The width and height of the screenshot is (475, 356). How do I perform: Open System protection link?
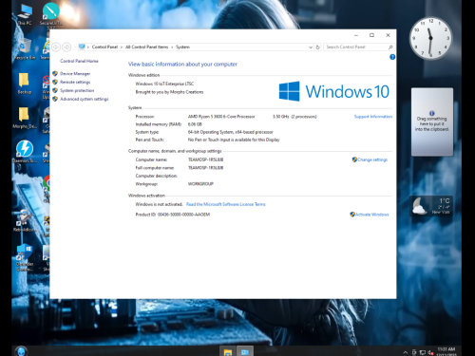pyautogui.click(x=77, y=90)
